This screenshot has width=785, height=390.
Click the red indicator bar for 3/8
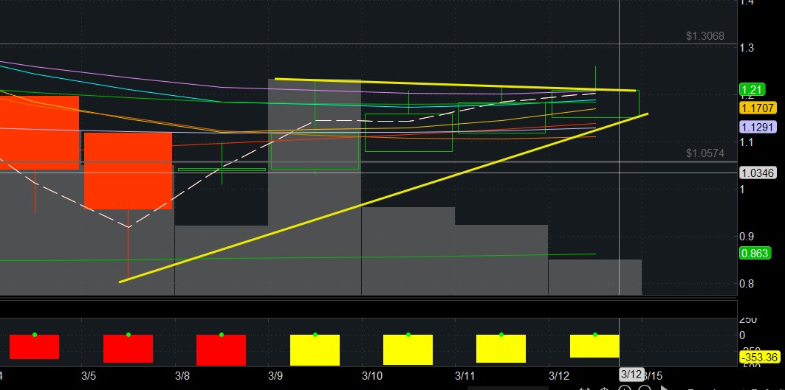222,350
